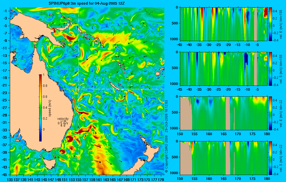The image size is (286, 182).
Task: Click longitude tick "155" under the main map
Action: point(79,179)
